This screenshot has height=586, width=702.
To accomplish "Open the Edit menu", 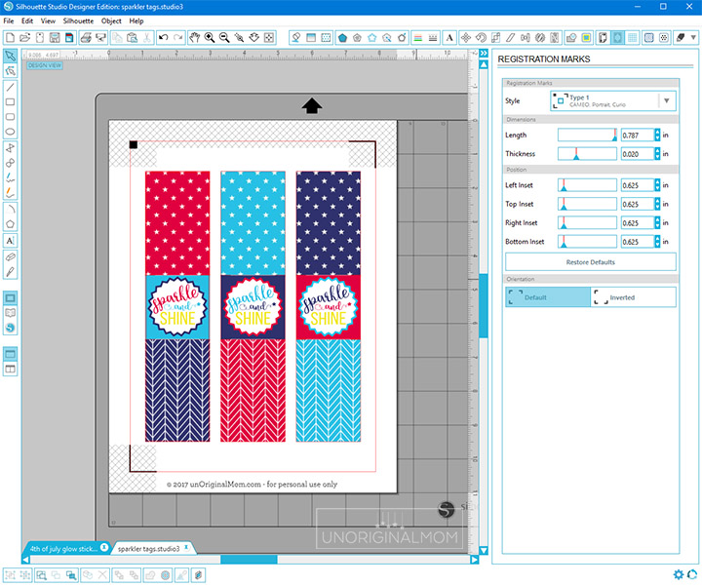I will pyautogui.click(x=27, y=21).
